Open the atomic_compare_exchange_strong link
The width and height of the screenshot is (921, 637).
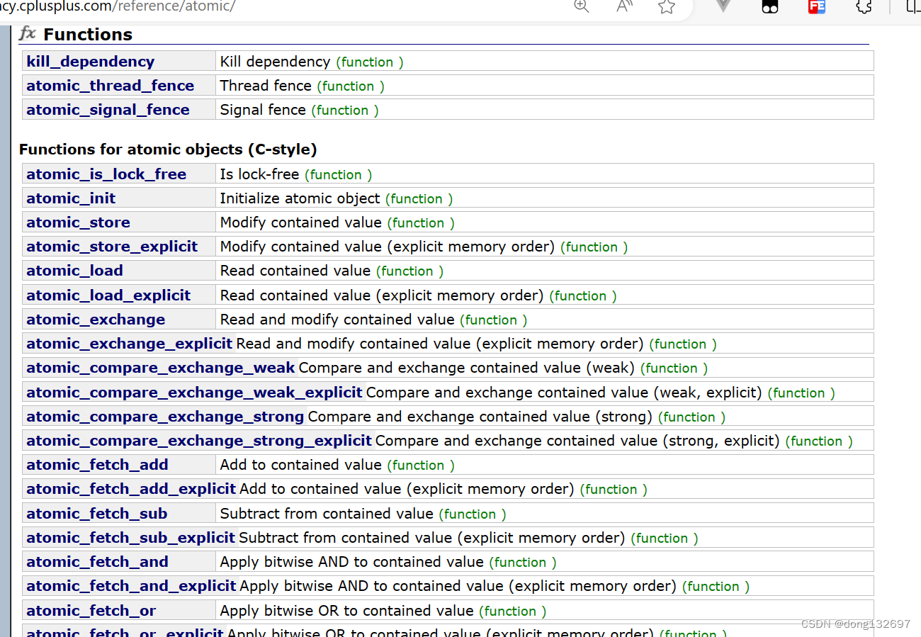tap(165, 417)
